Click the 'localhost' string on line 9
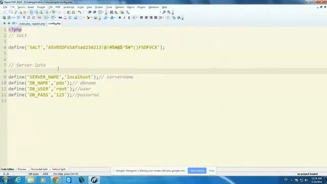This screenshot has width=327, height=184. coord(79,77)
